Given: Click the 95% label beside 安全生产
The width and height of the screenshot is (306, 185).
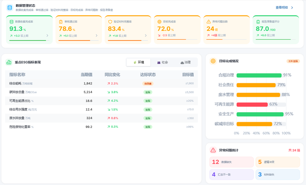Looking at the screenshot, I should [x=289, y=114].
